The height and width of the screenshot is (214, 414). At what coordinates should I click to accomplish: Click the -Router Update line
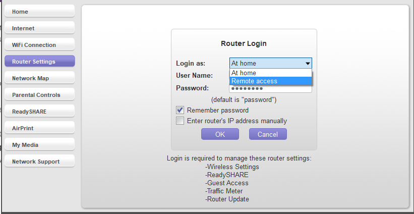point(227,199)
